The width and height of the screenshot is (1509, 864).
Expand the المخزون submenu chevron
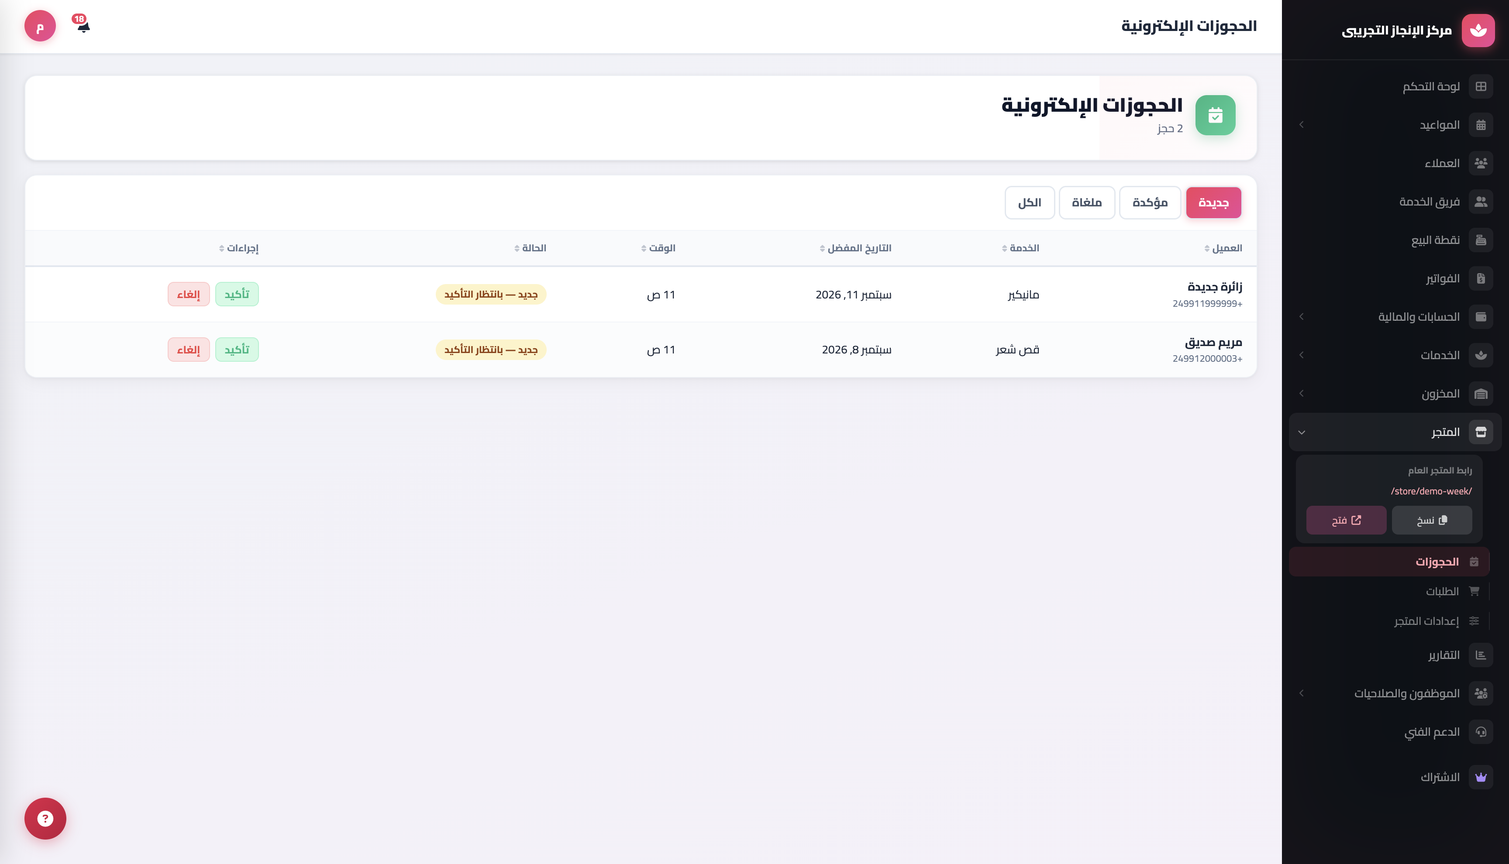(1301, 394)
